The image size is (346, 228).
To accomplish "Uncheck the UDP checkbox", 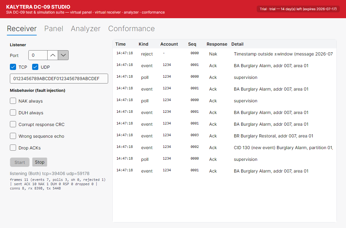I will click(35, 67).
